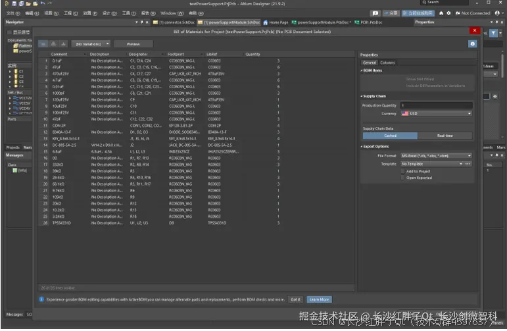
Task: Select the DC-005-5A-2.5 comment cell
Action: point(69,145)
